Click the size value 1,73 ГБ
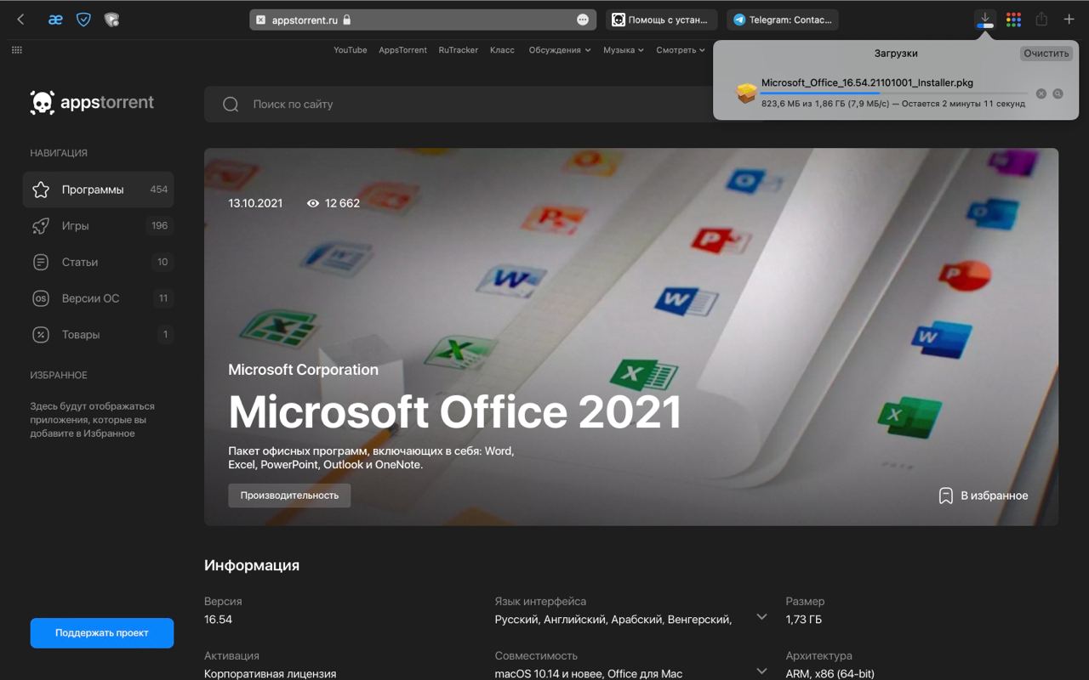 click(x=804, y=620)
